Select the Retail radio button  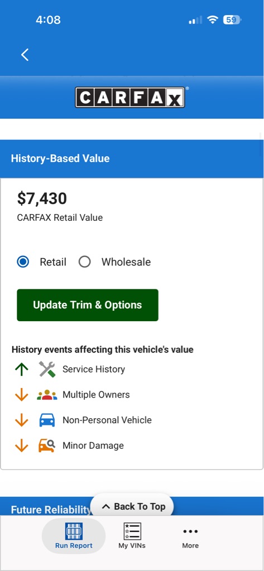[x=23, y=262]
